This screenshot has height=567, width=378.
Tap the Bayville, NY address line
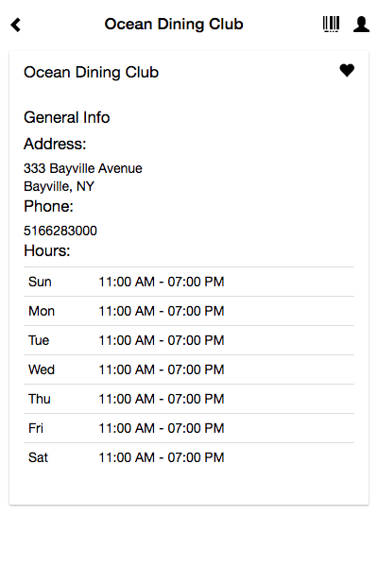coord(59,186)
